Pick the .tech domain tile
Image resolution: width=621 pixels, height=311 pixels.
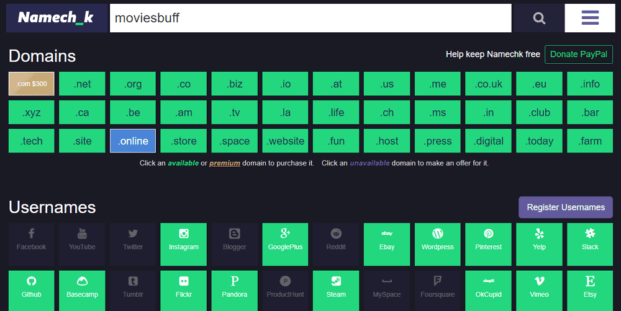pos(32,141)
